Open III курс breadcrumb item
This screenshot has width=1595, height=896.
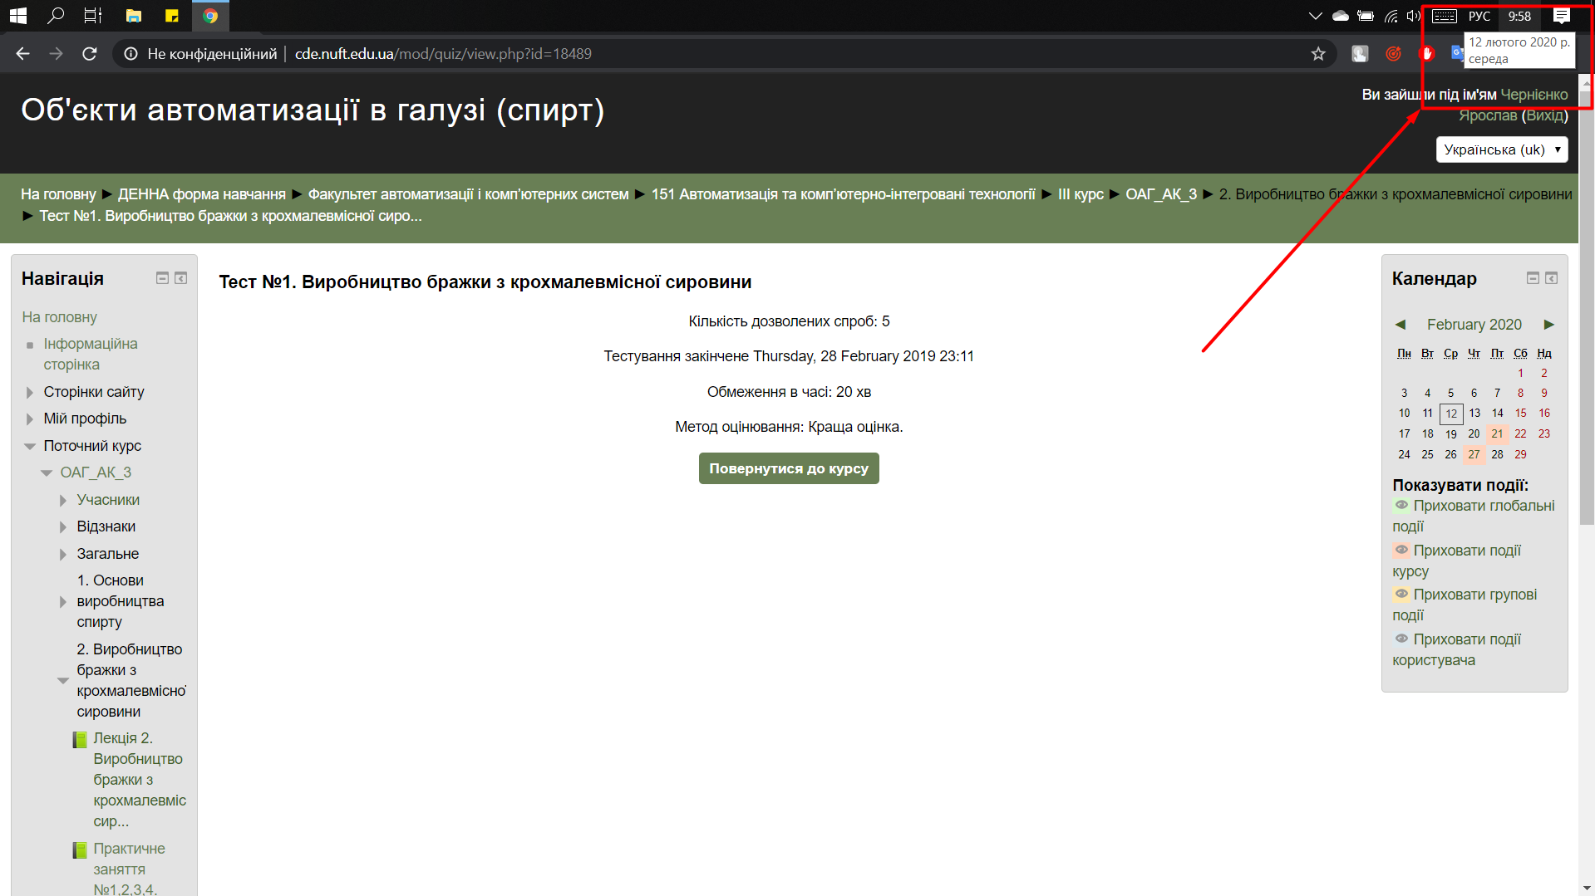(x=1080, y=194)
